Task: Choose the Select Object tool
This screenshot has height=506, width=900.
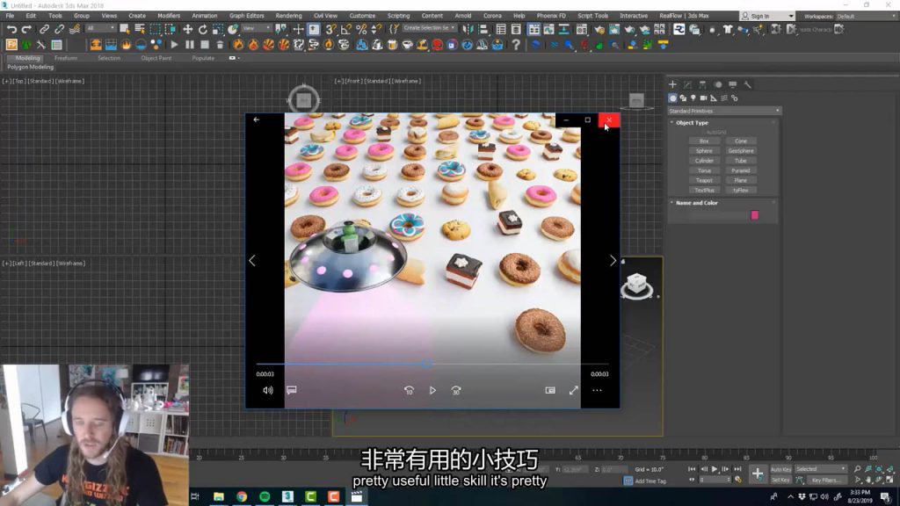Action: [x=124, y=29]
